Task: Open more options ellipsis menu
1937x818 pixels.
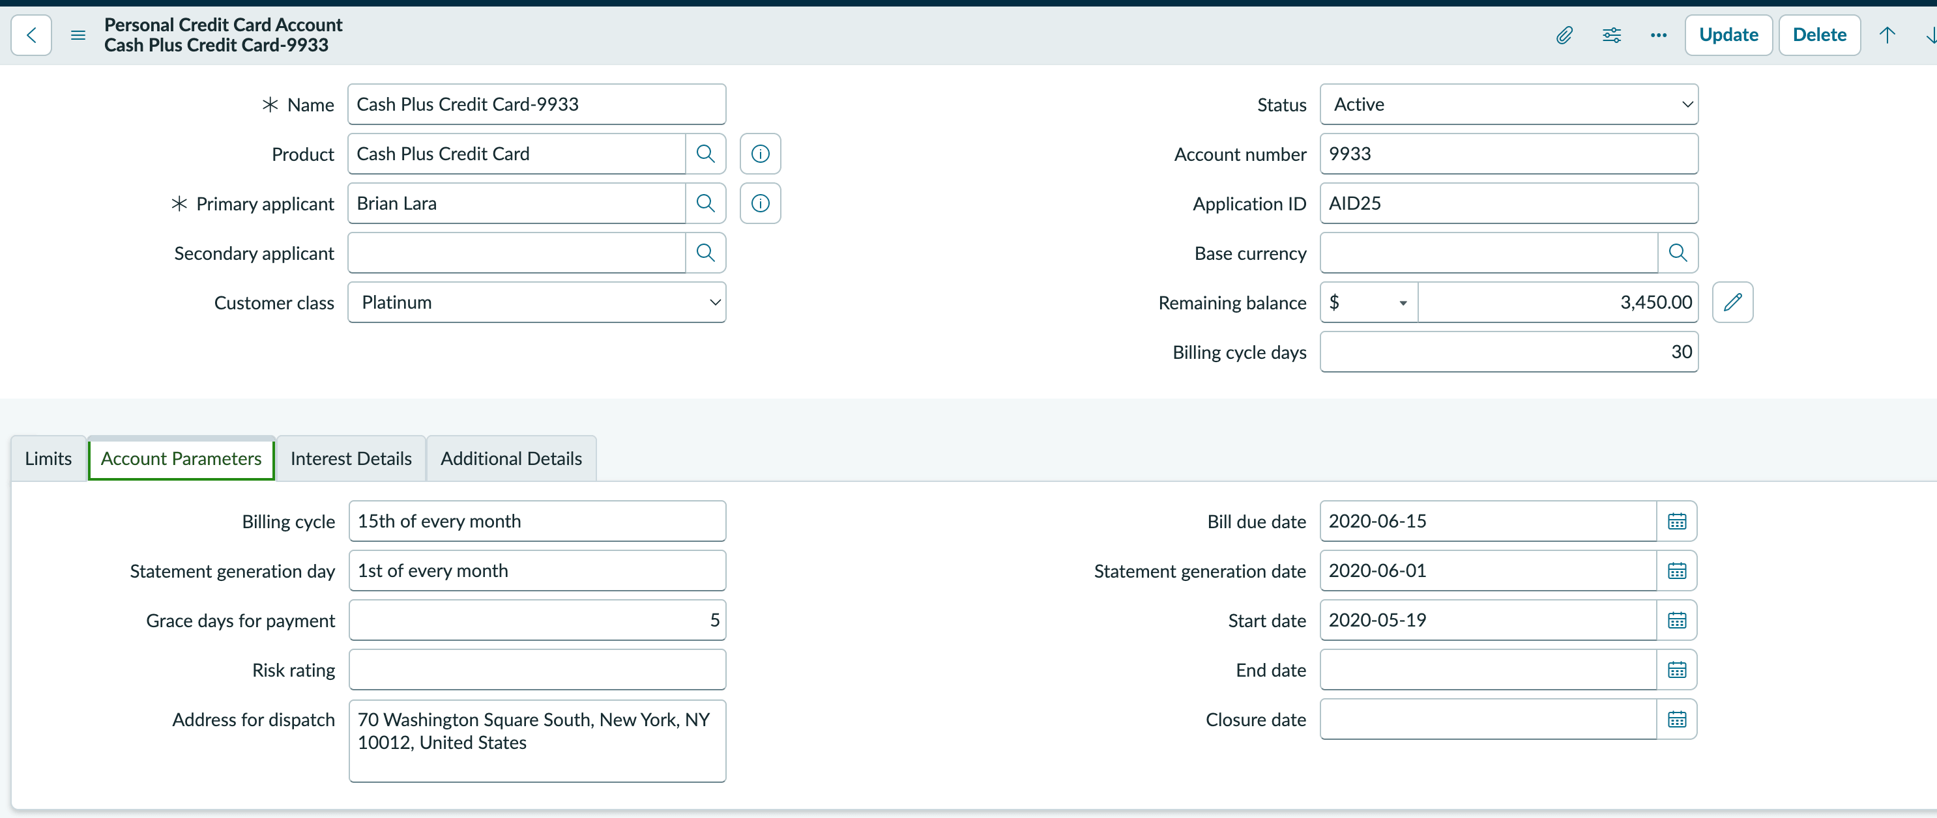Action: [x=1658, y=35]
